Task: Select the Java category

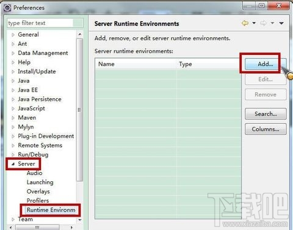Action: click(24, 81)
